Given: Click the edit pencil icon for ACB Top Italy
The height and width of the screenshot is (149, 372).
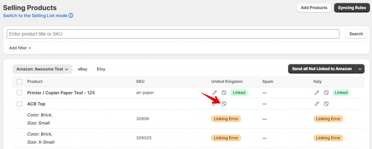Looking at the screenshot, I should coord(317,104).
